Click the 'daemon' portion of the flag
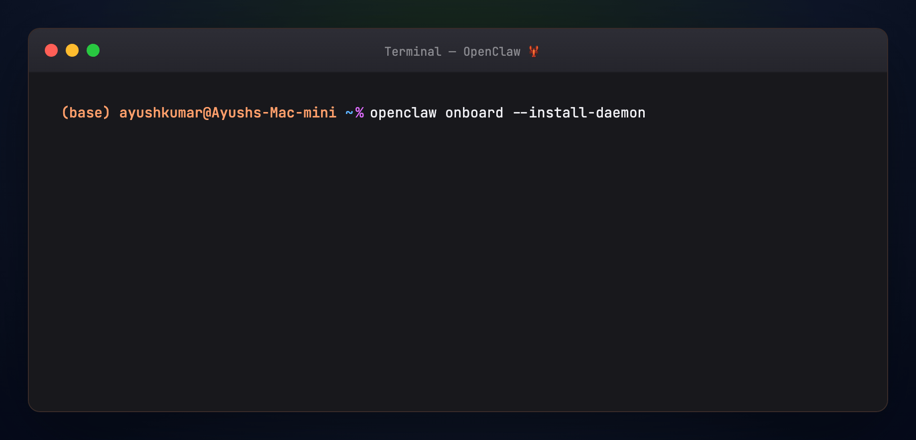The height and width of the screenshot is (440, 916). click(621, 113)
